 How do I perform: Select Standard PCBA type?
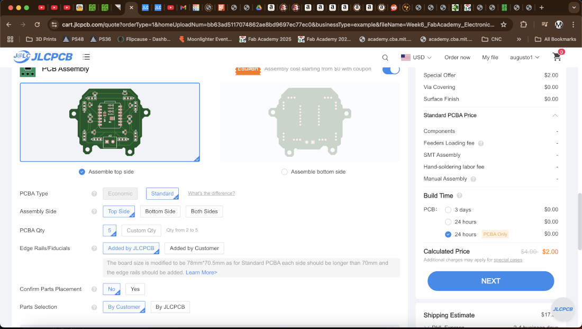[162, 194]
